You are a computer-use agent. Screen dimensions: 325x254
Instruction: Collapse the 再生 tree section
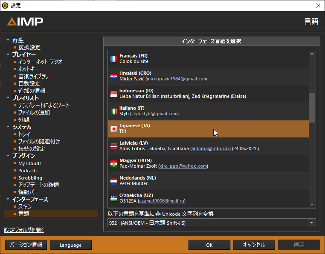point(8,40)
